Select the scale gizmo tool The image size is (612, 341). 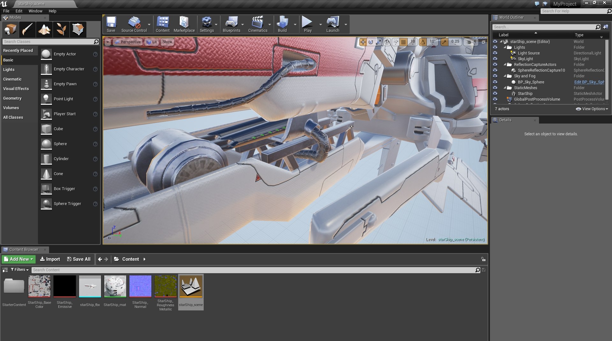pyautogui.click(x=378, y=42)
